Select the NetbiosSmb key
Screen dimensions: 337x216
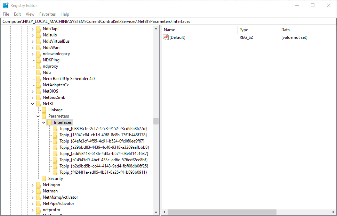[x=54, y=97]
